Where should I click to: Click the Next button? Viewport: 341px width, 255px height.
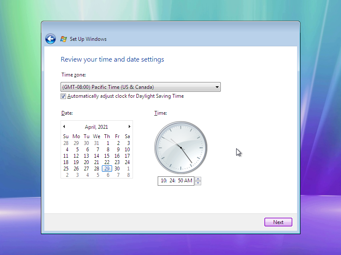tap(278, 222)
